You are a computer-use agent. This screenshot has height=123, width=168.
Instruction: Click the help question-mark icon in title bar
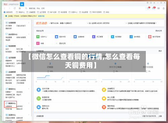[x=148, y=3]
